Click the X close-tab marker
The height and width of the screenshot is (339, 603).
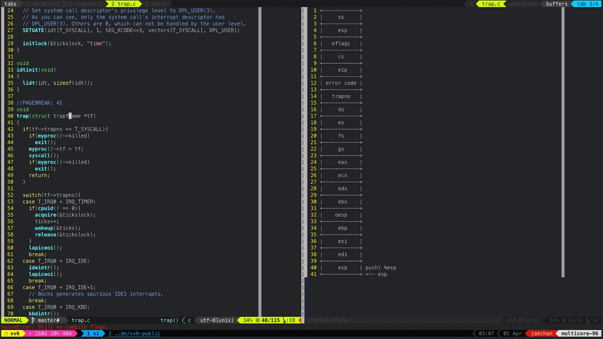click(471, 4)
